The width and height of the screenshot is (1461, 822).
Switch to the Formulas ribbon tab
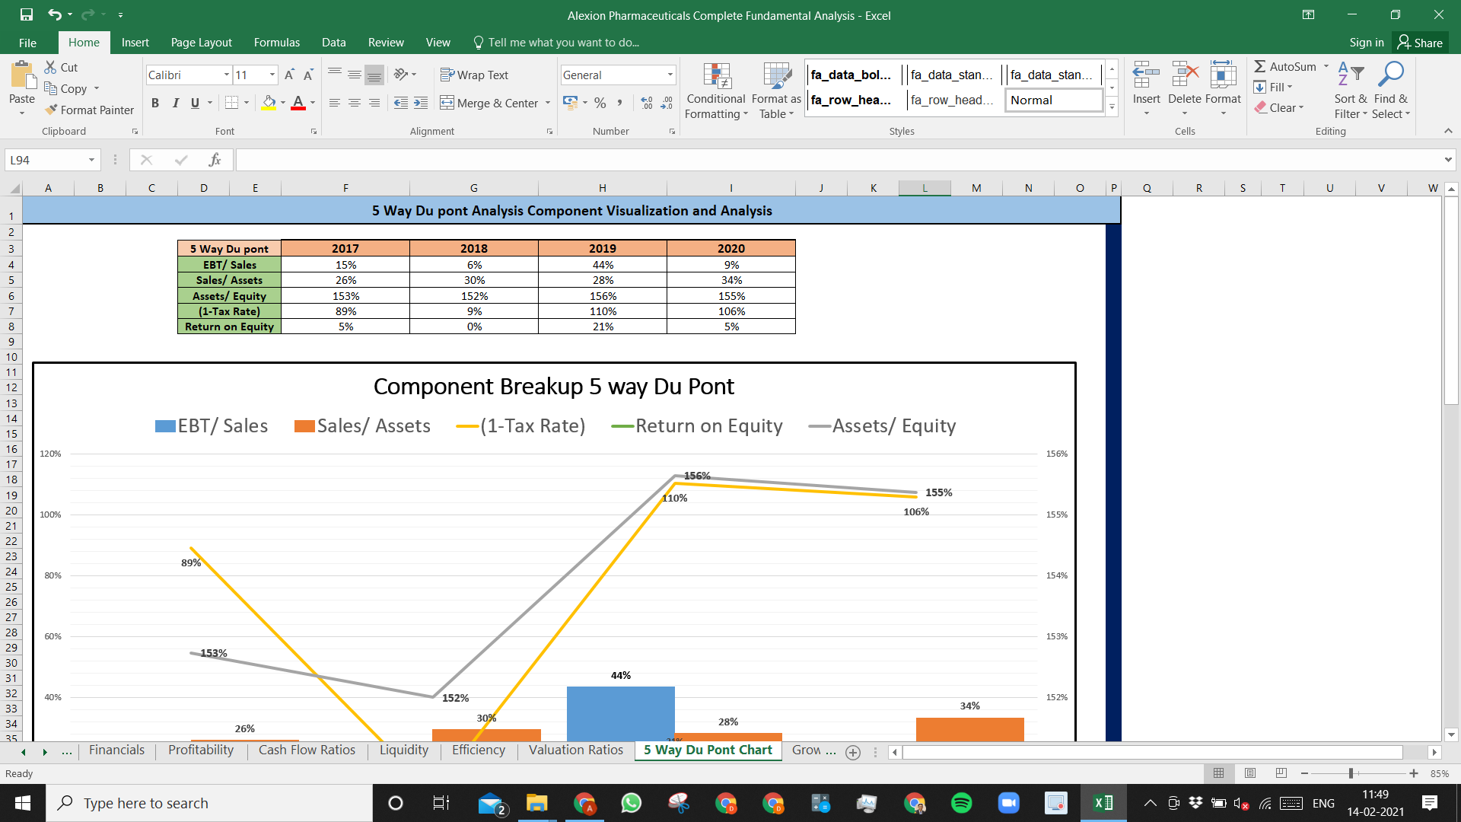277,43
